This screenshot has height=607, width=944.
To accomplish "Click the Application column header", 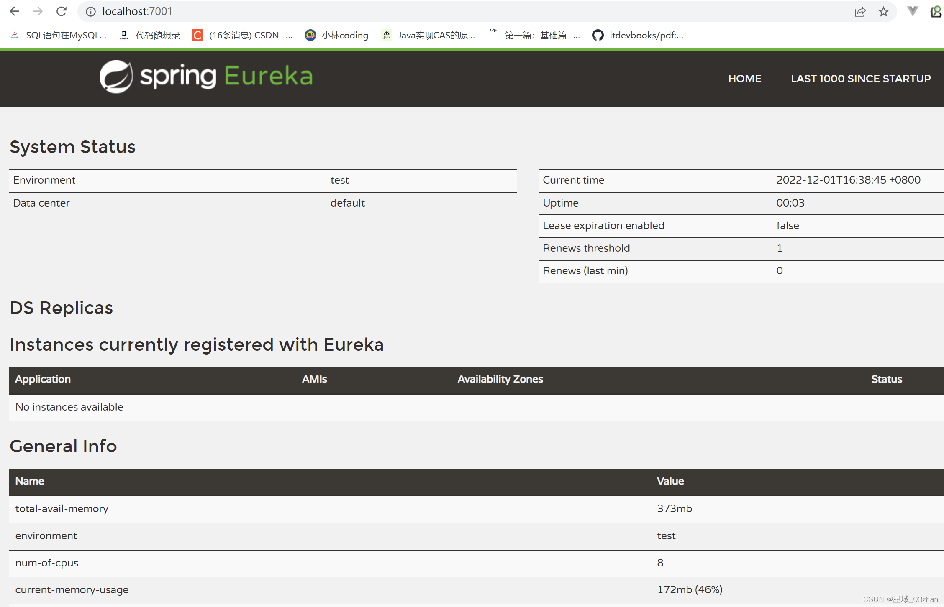I will (43, 379).
